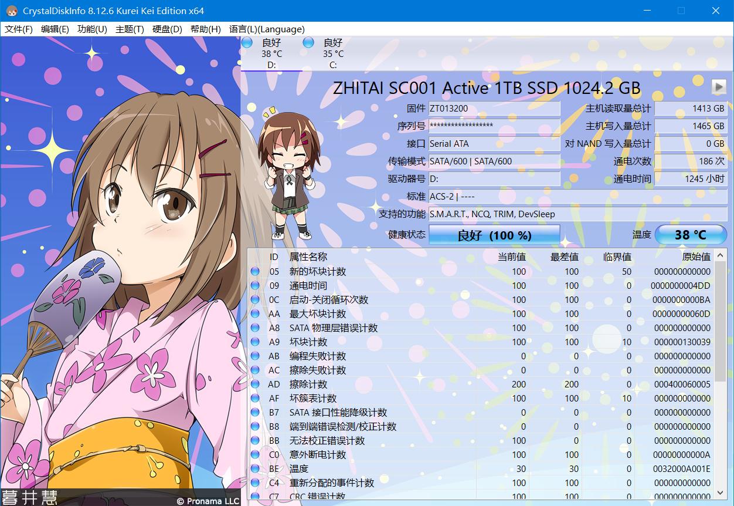Open the 语言(L)(Language) menu
This screenshot has height=506, width=734.
coord(267,29)
